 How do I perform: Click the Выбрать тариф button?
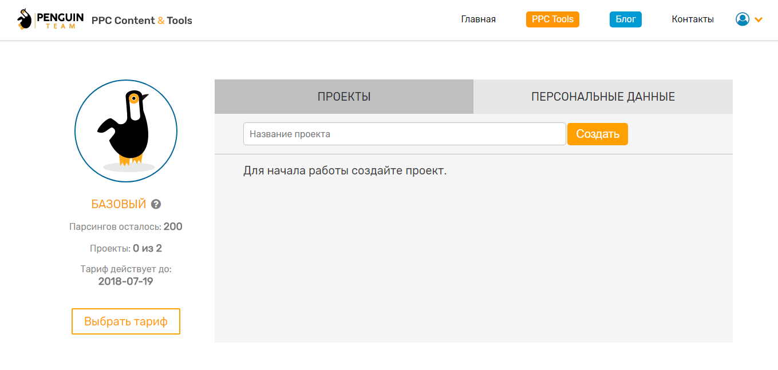click(125, 321)
